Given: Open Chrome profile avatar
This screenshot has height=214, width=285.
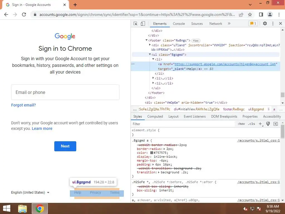Looking at the screenshot, I should click(x=270, y=14).
